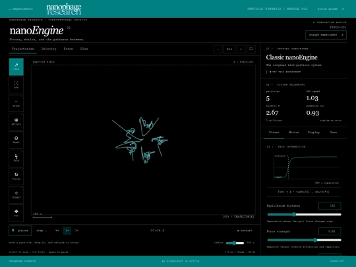
Task: Set playback speed to 2×
Action: [x=76, y=231]
